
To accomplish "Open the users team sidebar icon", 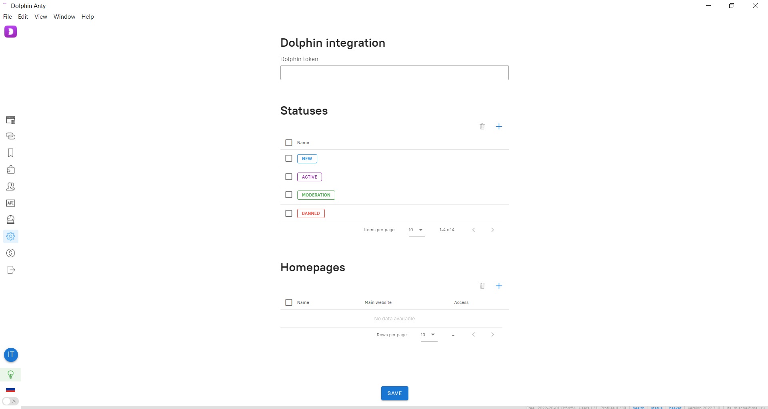I will tap(11, 187).
